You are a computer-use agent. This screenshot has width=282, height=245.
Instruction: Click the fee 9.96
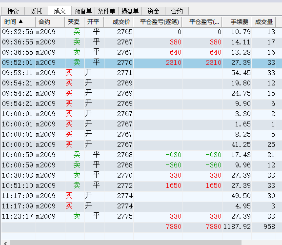point(243,165)
